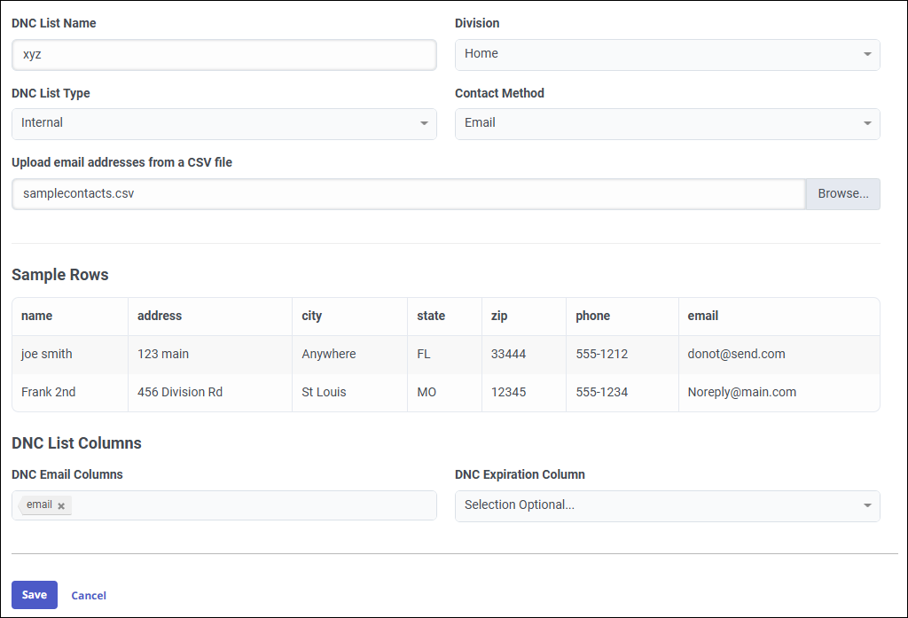Open the DNC List Type dropdown showing Internal
908x618 pixels.
[x=224, y=124]
